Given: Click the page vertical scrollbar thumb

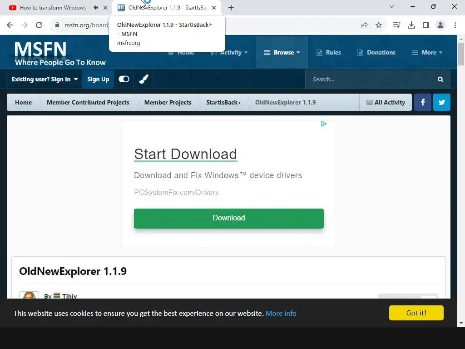Looking at the screenshot, I should [x=461, y=54].
